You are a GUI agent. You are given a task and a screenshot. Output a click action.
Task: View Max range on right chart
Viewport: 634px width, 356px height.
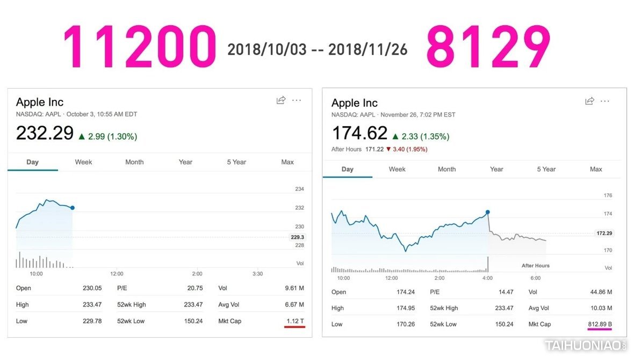(x=596, y=169)
